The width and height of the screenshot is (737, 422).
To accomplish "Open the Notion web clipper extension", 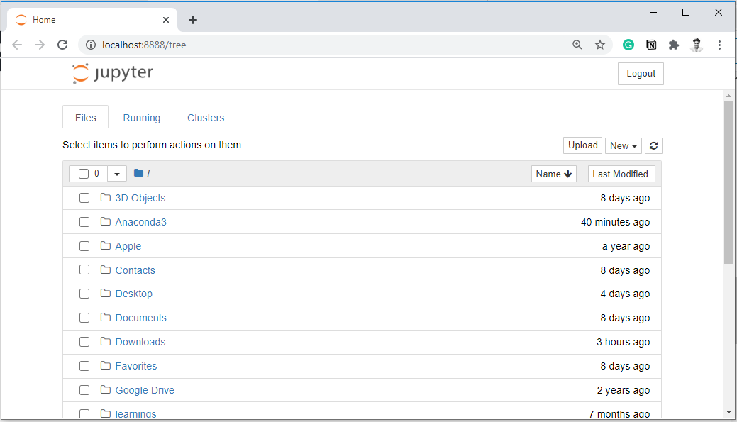I will click(x=651, y=45).
